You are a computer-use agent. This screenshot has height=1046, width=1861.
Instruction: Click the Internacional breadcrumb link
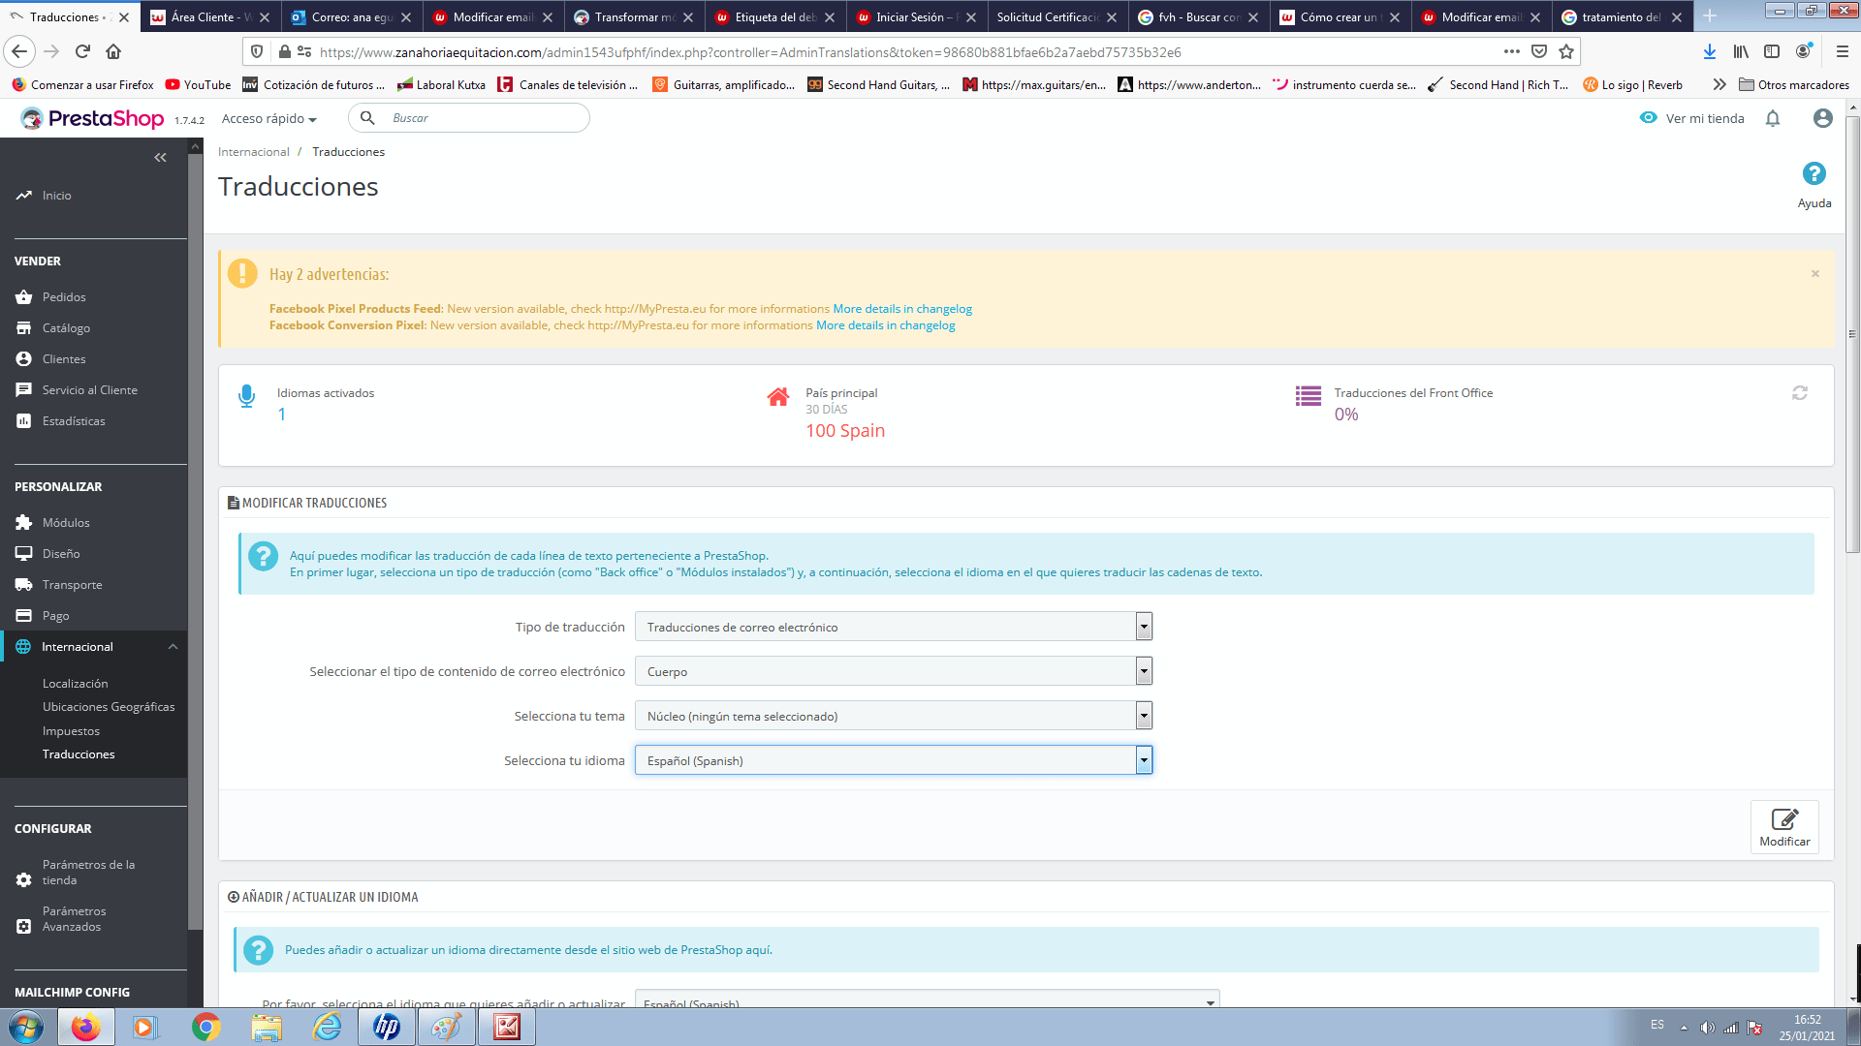254,152
